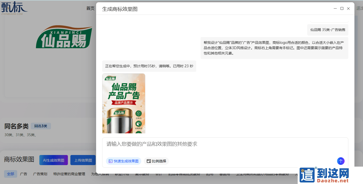Screen dimensions: 363x184
Task: Click the '30类、31类、35类、' class list text
Action: [20, 135]
